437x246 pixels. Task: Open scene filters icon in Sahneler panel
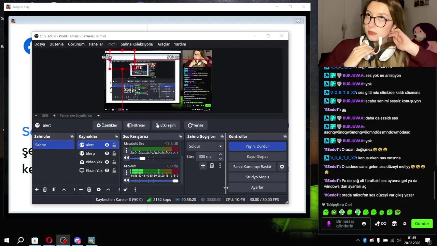tap(54, 190)
